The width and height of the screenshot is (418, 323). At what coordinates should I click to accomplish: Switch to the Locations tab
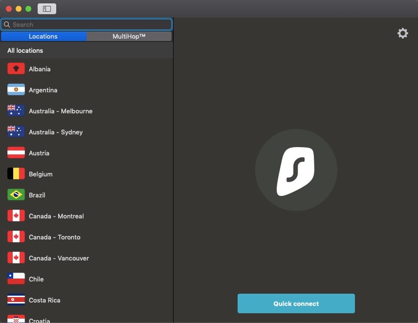tap(44, 37)
